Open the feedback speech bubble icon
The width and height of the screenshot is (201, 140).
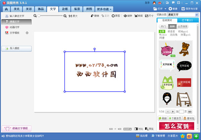[173, 3]
